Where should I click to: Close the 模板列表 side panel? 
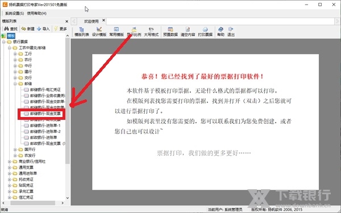click(66, 22)
